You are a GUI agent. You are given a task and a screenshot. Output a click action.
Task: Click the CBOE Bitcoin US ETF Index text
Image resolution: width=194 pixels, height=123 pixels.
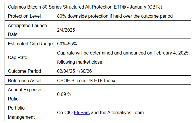86,80
